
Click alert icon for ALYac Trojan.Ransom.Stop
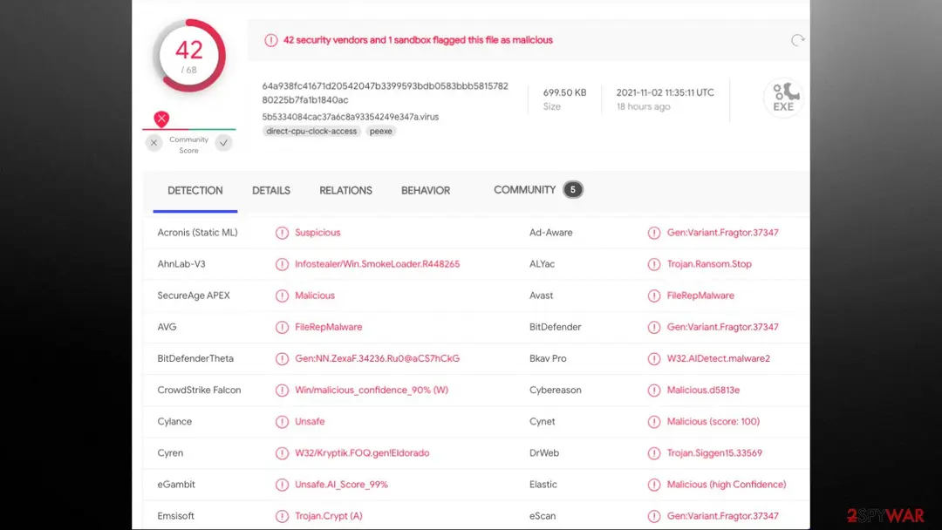[x=653, y=264]
